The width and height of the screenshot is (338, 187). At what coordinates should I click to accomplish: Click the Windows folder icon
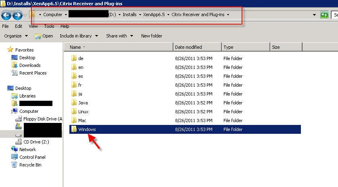74,129
